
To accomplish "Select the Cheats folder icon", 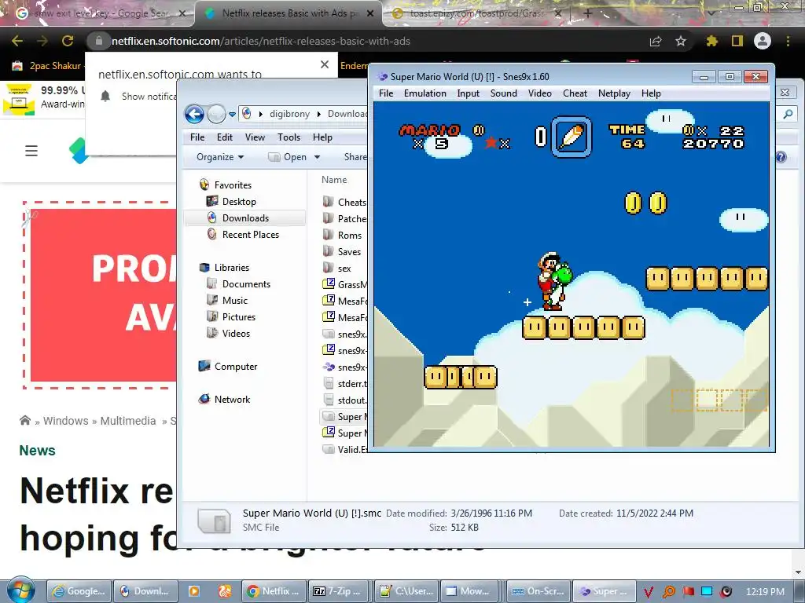I will [329, 202].
